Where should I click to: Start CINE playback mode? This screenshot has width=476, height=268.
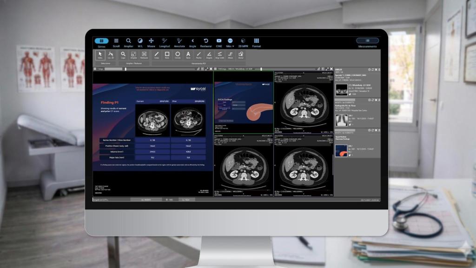(x=219, y=42)
